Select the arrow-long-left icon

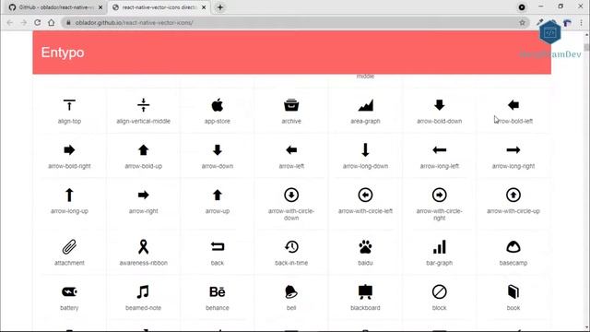(439, 150)
